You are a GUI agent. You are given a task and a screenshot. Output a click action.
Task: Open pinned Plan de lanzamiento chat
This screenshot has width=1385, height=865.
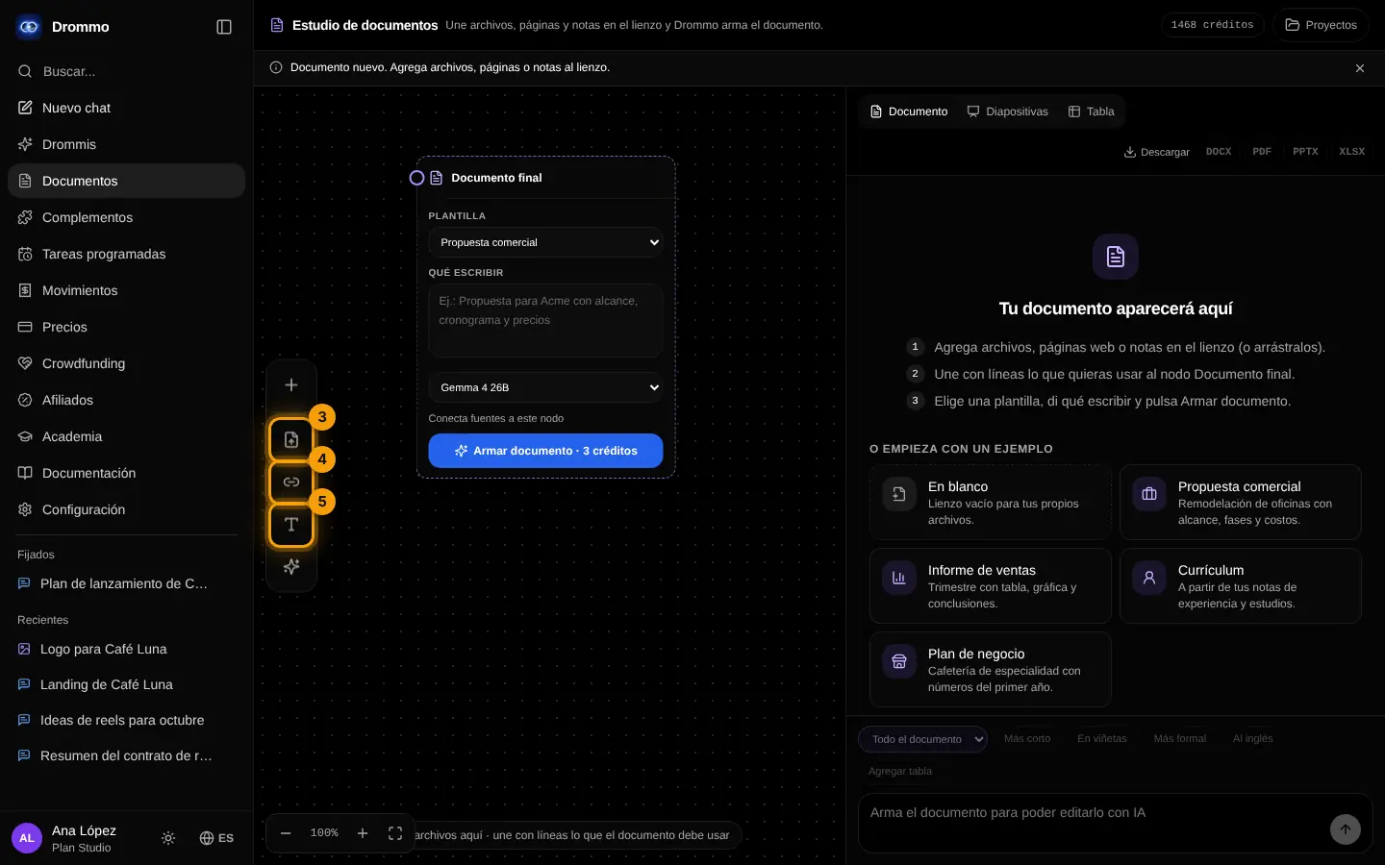pyautogui.click(x=126, y=583)
